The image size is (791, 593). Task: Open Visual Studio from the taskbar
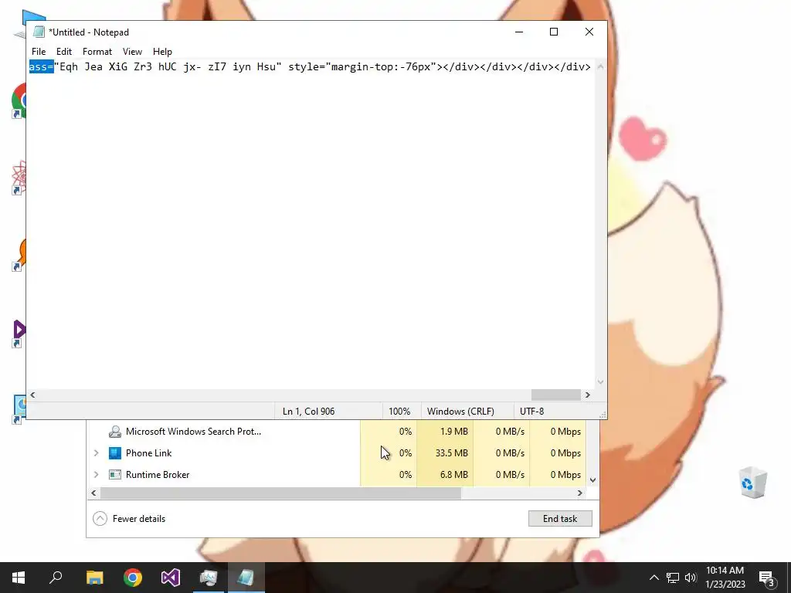[171, 578]
